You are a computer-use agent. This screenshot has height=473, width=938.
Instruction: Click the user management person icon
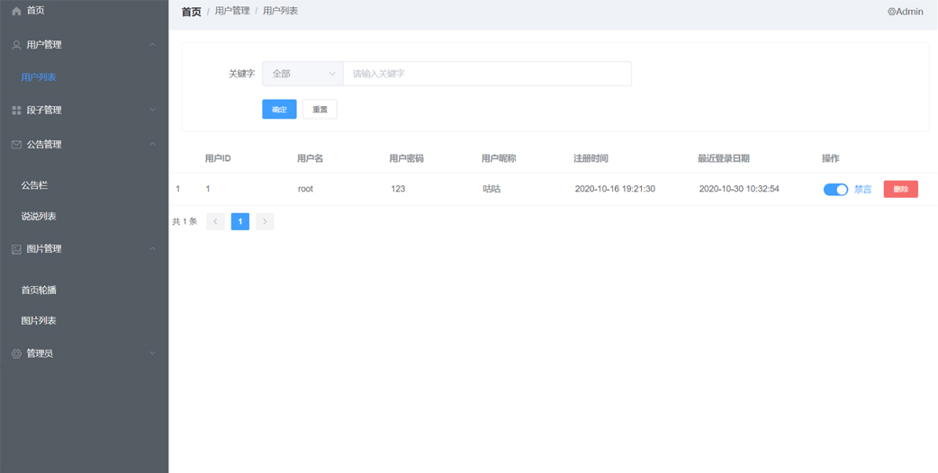(x=16, y=45)
